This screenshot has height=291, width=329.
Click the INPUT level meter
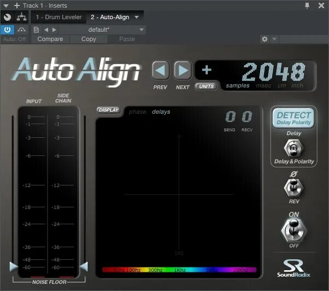coord(33,192)
